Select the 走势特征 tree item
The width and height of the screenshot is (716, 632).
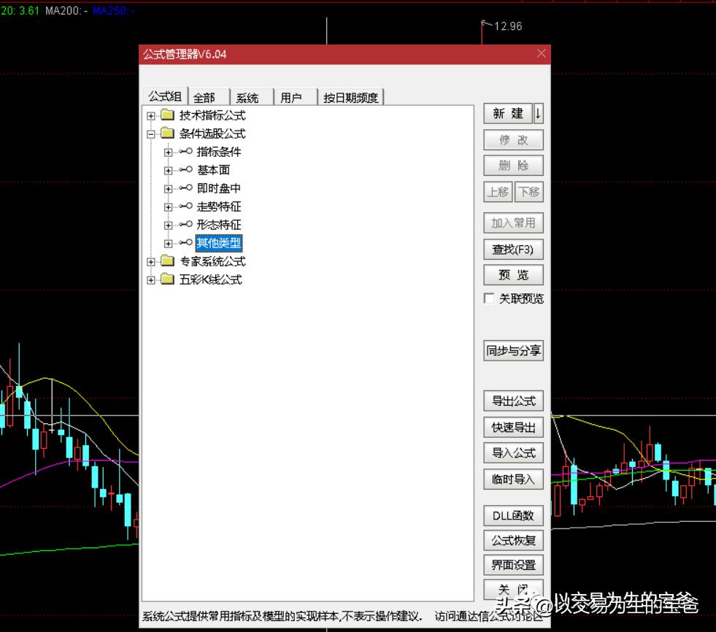point(219,207)
